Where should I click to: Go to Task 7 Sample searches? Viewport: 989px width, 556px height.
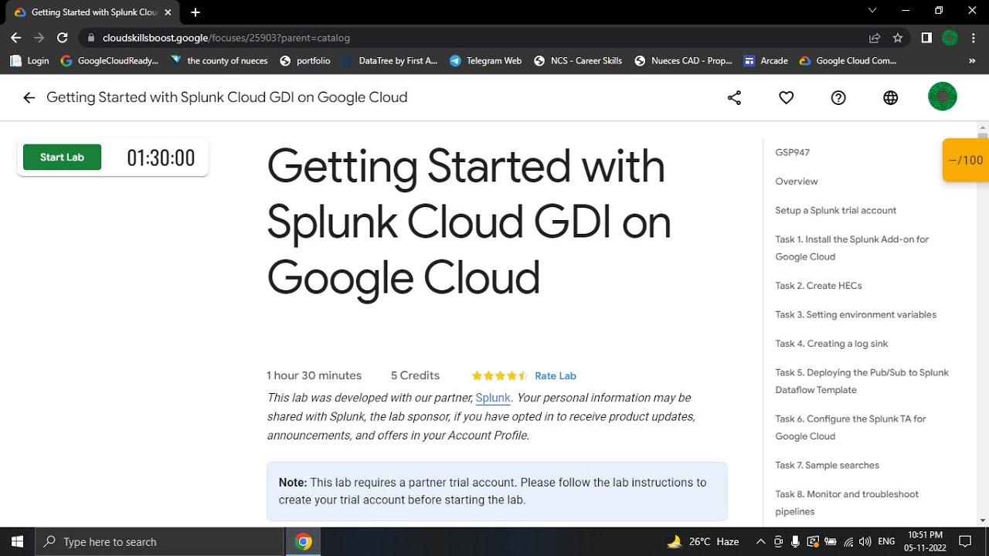827,465
